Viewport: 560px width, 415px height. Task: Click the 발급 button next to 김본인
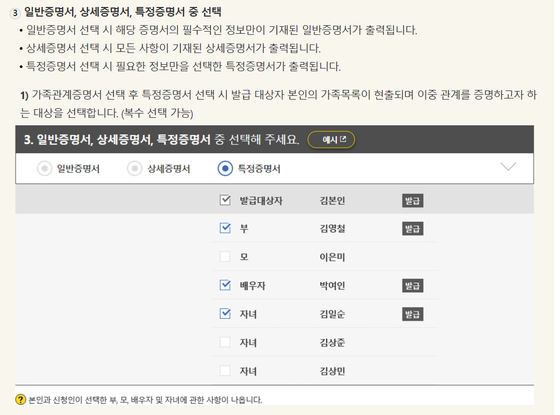coord(411,200)
